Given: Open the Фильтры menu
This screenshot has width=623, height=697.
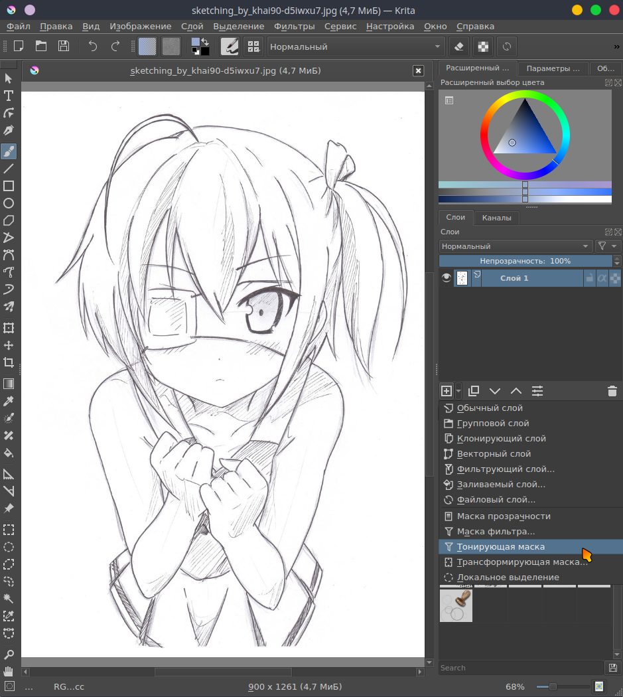Looking at the screenshot, I should tap(294, 27).
